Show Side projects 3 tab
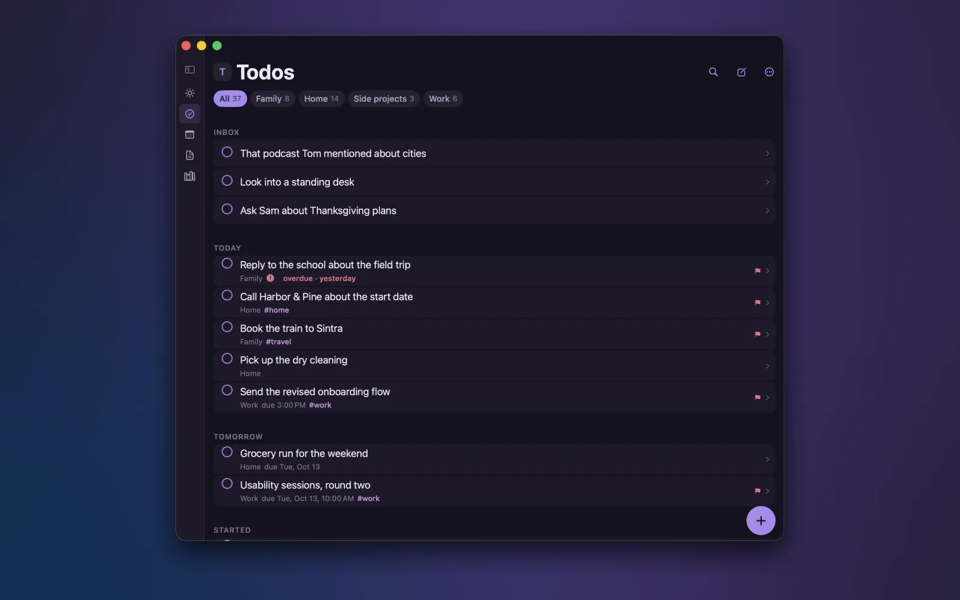The image size is (960, 600). click(384, 99)
